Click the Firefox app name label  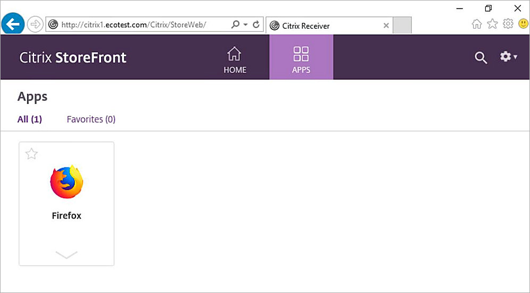[67, 215]
